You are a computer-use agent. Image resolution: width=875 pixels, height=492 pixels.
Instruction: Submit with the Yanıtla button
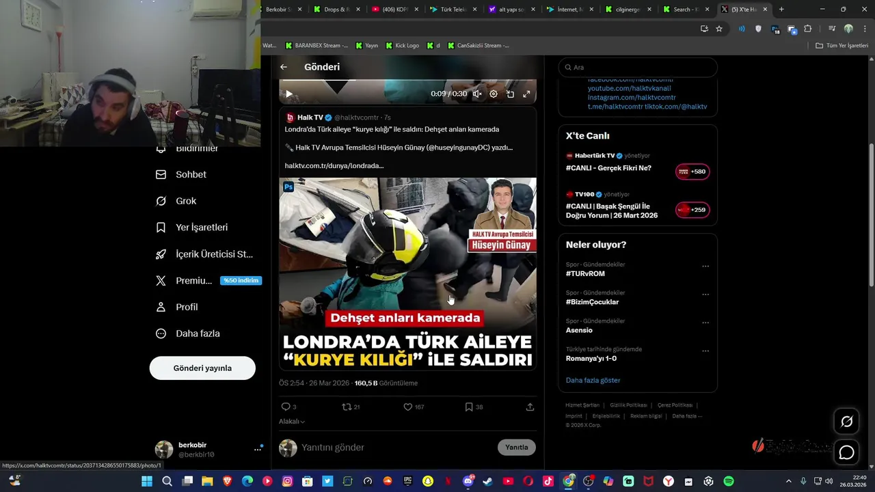click(x=516, y=448)
